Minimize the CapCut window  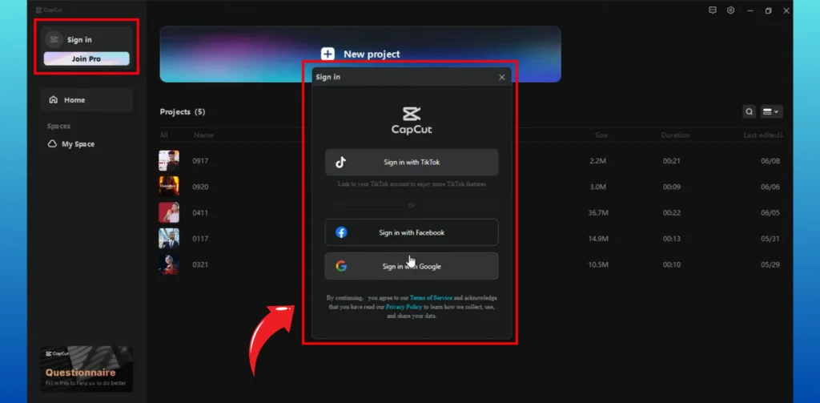750,11
